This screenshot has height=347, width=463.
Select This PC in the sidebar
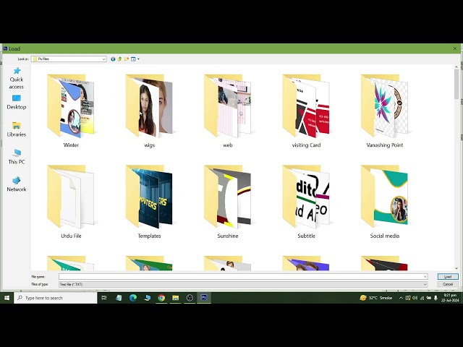[17, 157]
